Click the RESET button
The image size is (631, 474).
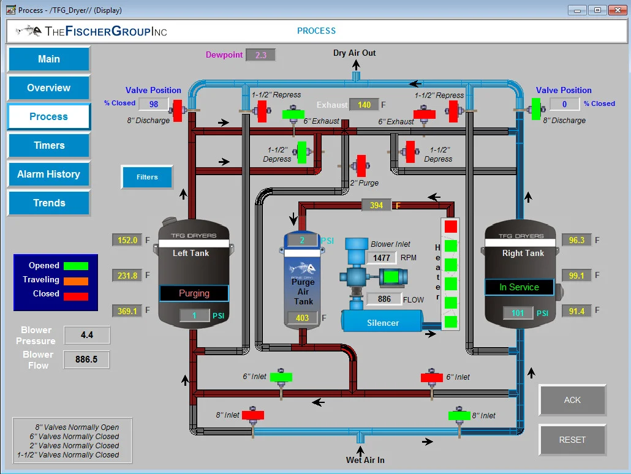572,440
